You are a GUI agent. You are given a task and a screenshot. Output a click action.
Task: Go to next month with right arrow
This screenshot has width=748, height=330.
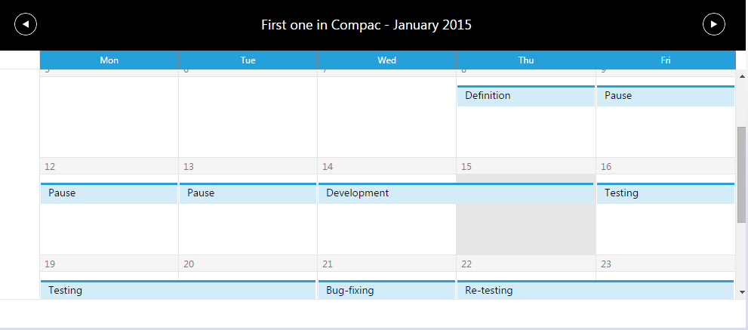(713, 24)
